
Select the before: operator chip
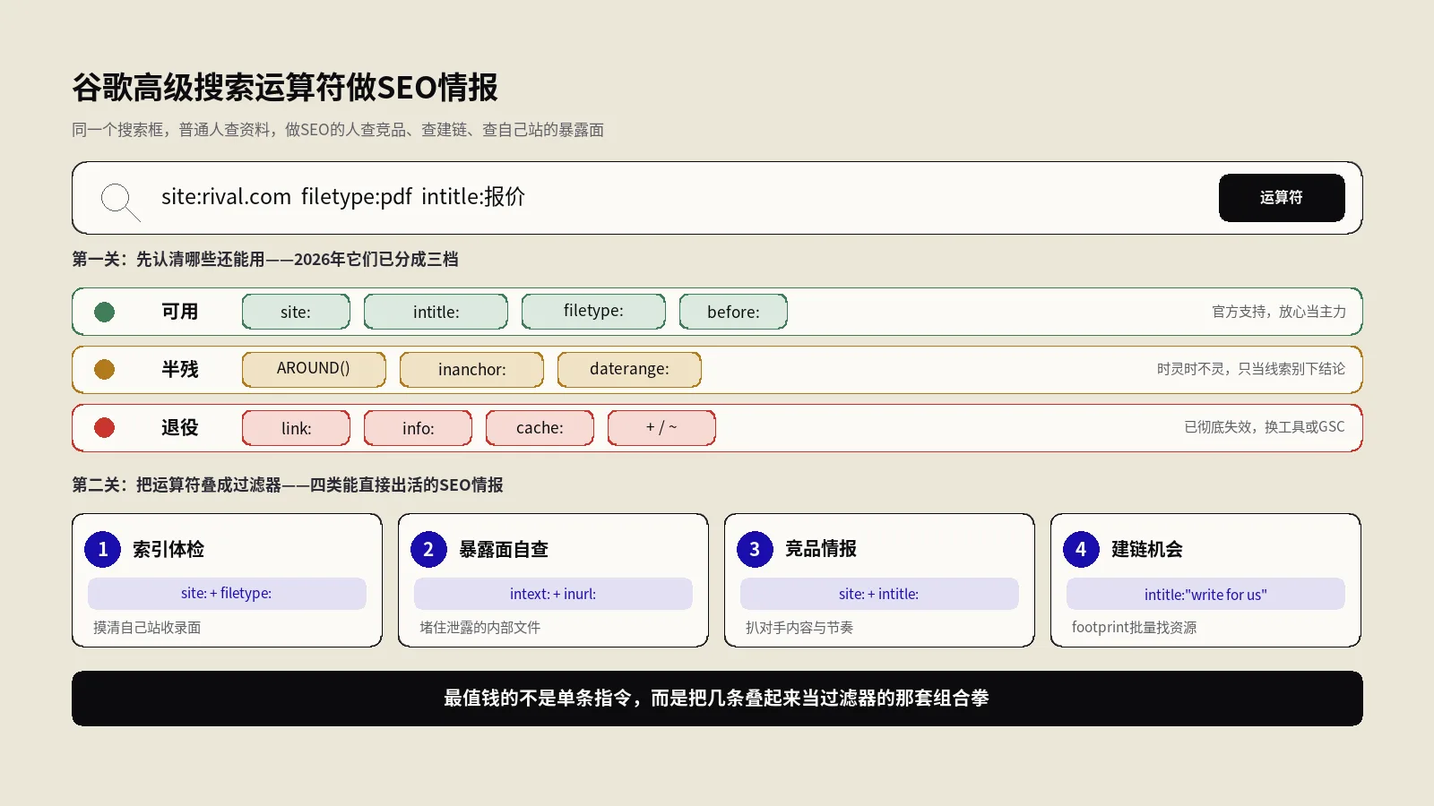[733, 312]
